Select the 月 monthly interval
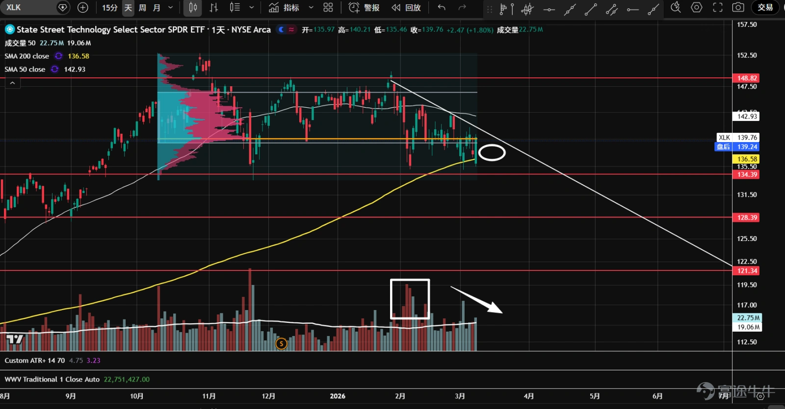The image size is (785, 409). coord(157,8)
